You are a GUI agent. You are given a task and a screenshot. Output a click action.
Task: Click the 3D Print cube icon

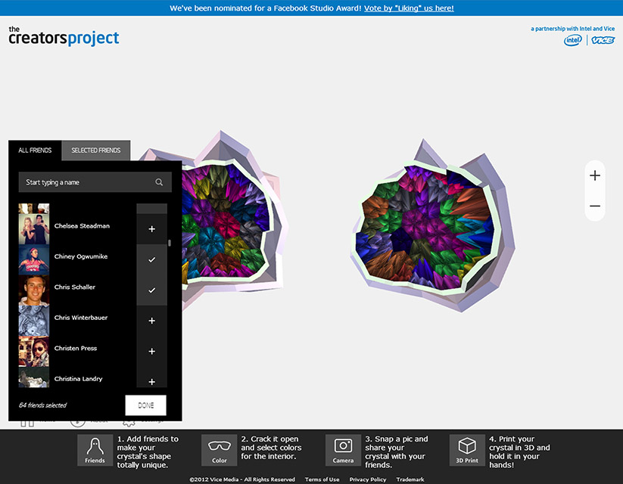point(467,450)
